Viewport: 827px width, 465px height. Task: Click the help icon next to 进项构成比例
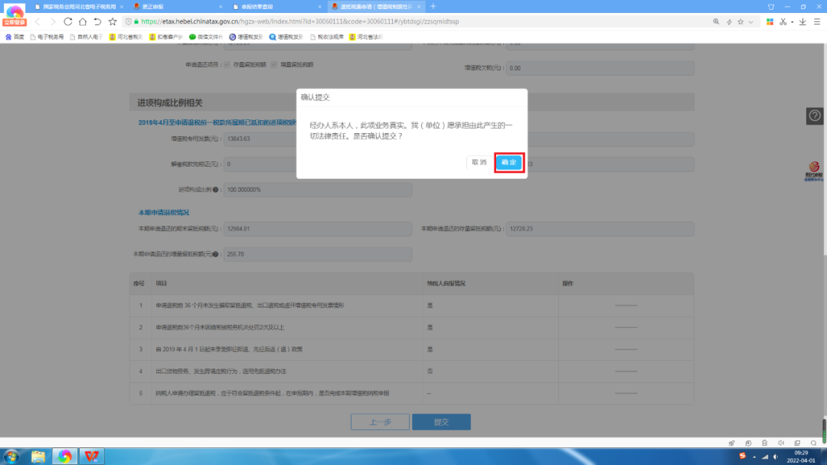point(215,190)
